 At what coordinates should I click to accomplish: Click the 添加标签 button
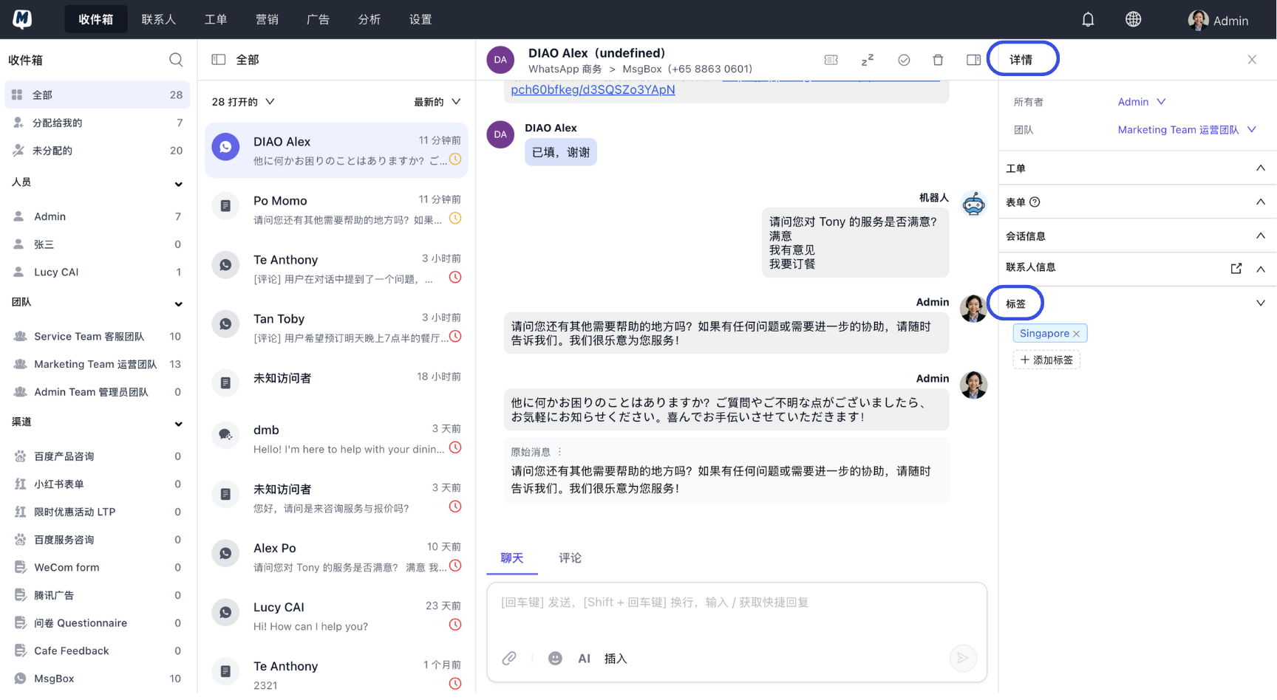coord(1046,360)
